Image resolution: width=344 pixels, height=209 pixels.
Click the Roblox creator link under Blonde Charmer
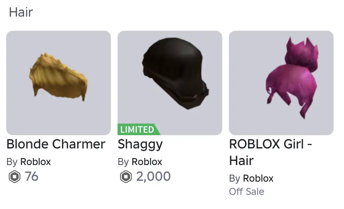click(36, 162)
